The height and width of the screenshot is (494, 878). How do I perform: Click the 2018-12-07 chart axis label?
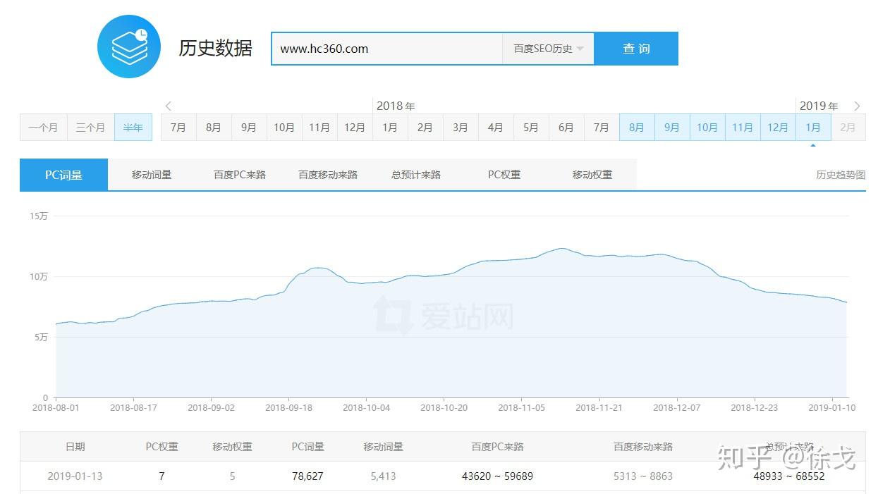coord(676,407)
